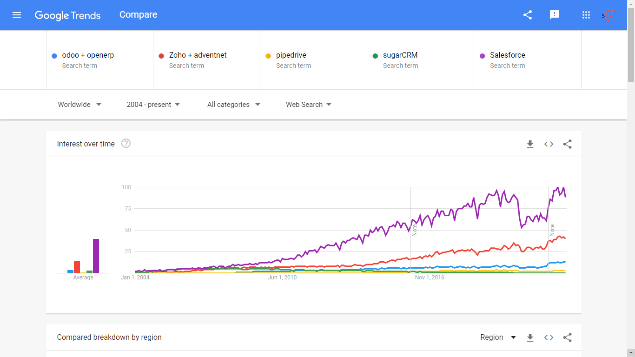Open the 2004 - present time range dropdown
Screen dimensions: 635x357
pos(153,105)
